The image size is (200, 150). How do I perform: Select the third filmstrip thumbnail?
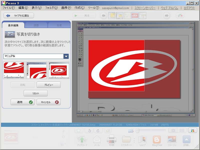click(x=127, y=16)
